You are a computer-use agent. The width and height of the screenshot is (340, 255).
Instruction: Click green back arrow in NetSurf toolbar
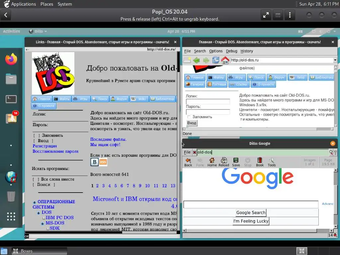pyautogui.click(x=197, y=60)
